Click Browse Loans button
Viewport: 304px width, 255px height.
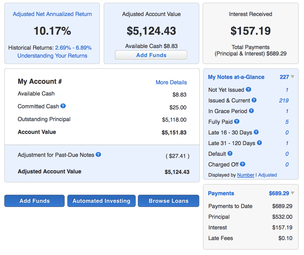[169, 201]
